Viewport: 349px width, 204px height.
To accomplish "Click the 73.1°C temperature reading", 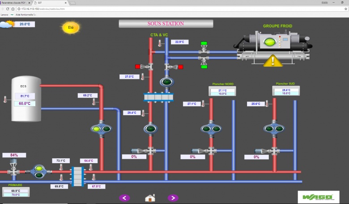I will coord(61,161).
